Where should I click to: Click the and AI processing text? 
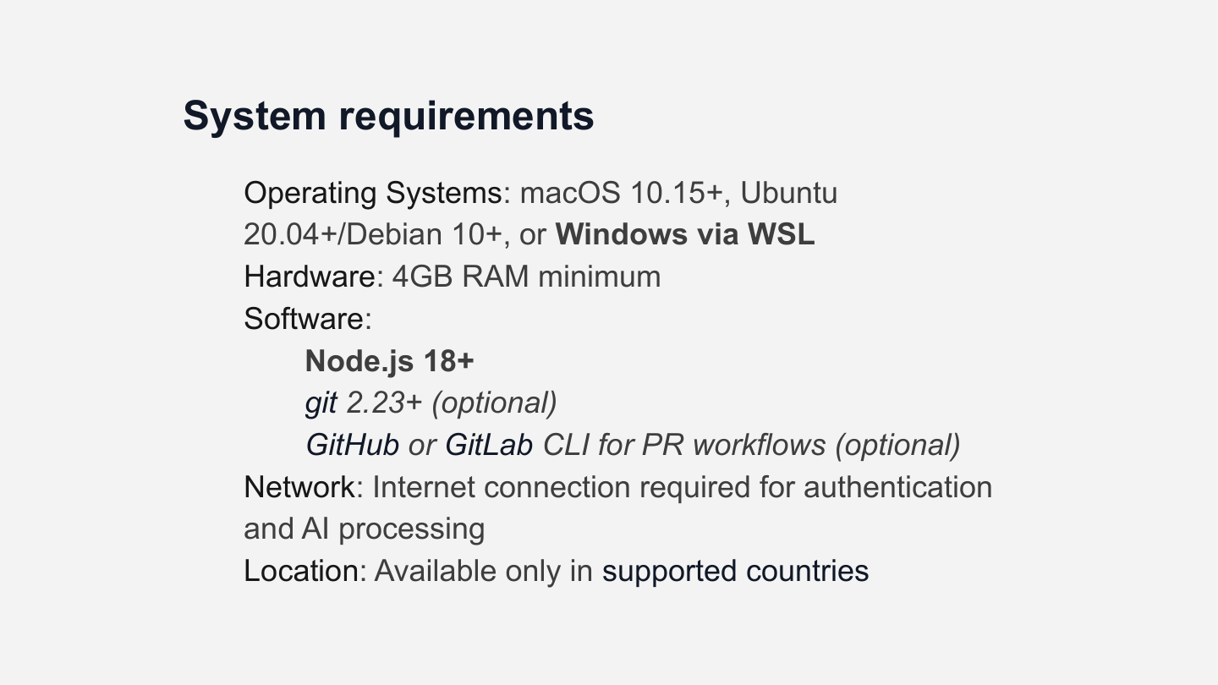365,529
